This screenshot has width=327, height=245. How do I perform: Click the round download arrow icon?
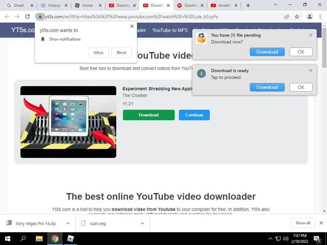coord(202,74)
